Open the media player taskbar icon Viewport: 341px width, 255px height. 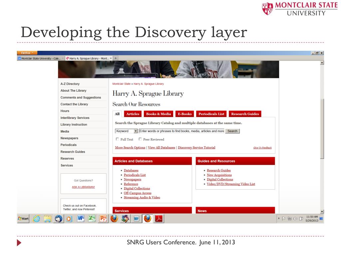(x=69, y=219)
